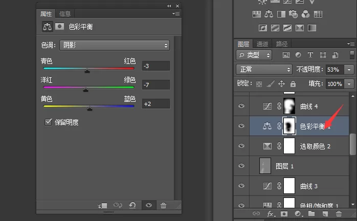
Task: Add an Invert adjustment
Action: point(263,28)
